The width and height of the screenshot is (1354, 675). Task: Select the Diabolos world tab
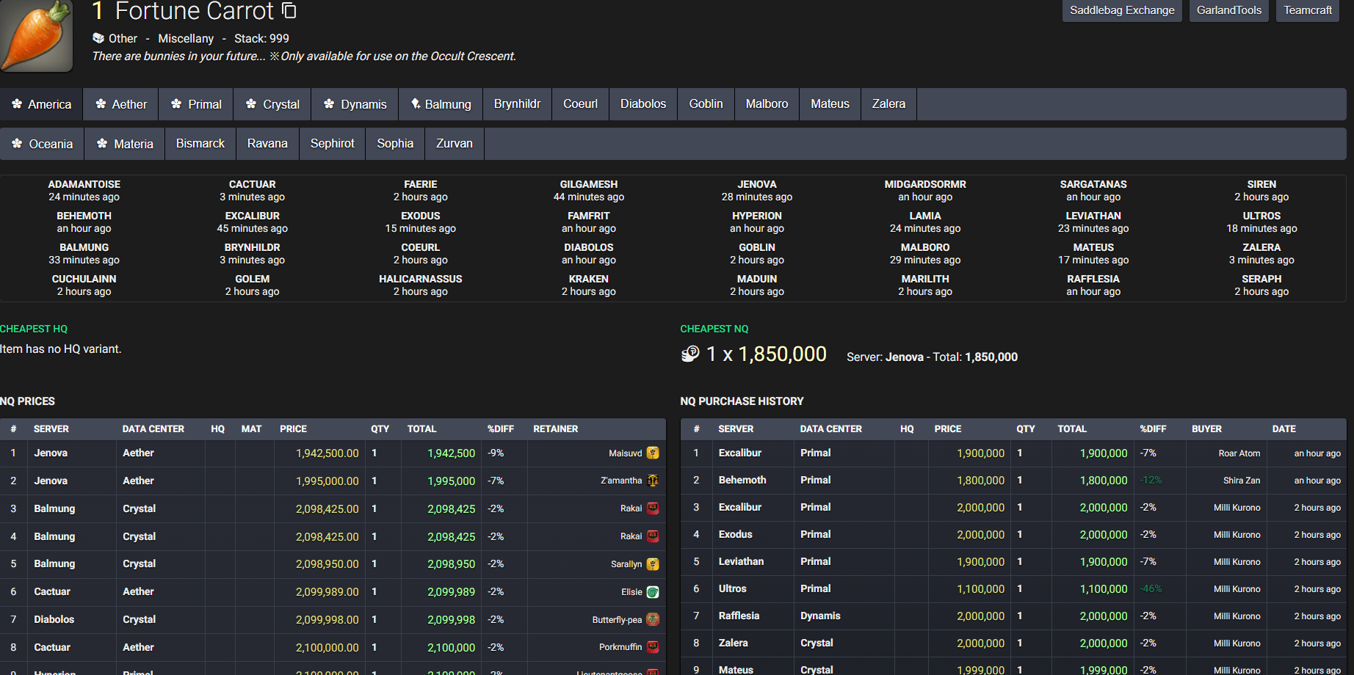click(x=643, y=104)
